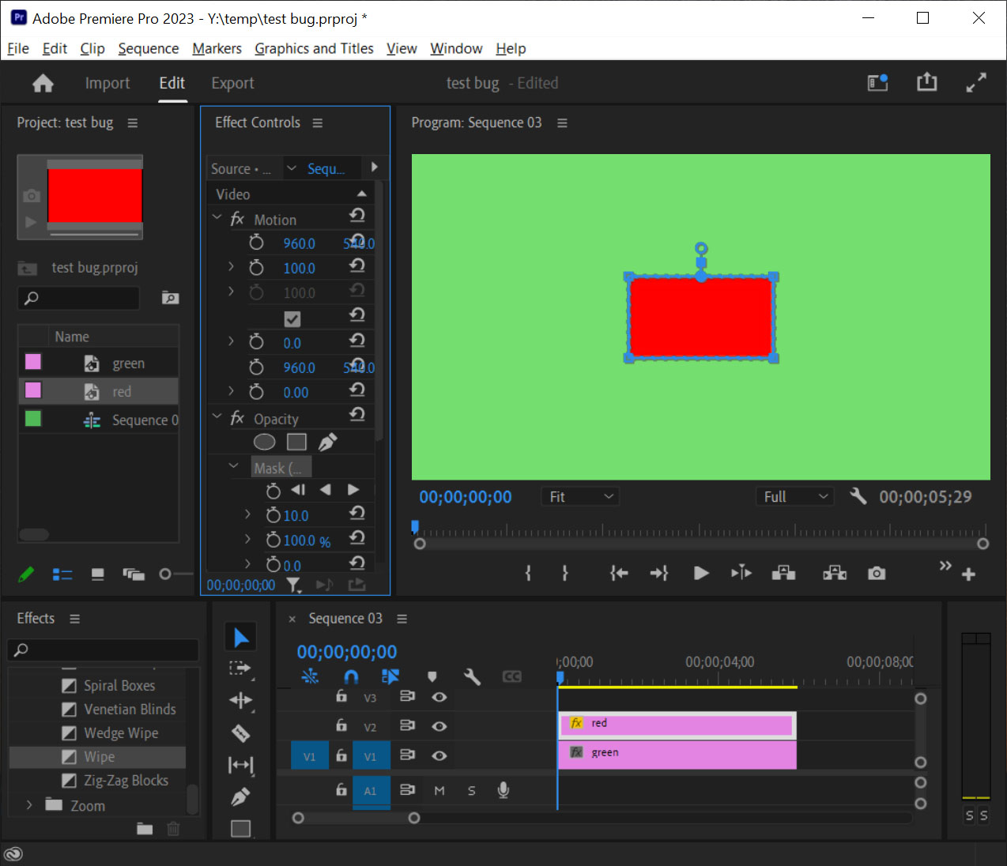This screenshot has width=1007, height=866.
Task: Mute audio track A1
Action: [x=439, y=790]
